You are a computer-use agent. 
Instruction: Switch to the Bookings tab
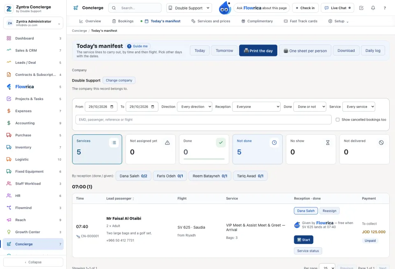(123, 21)
